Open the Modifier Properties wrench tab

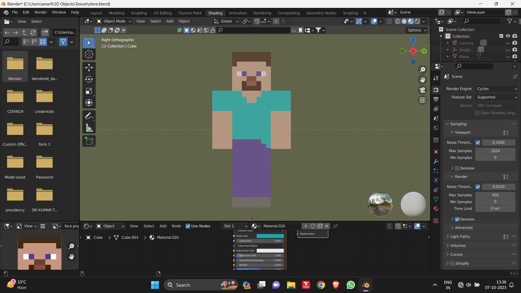[x=436, y=161]
